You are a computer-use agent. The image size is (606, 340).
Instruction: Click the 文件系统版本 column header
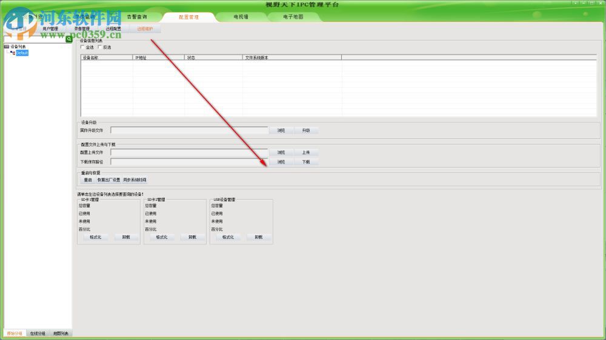292,57
